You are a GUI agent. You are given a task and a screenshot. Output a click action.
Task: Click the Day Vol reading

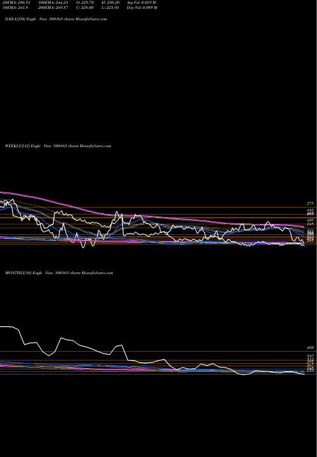142,8
